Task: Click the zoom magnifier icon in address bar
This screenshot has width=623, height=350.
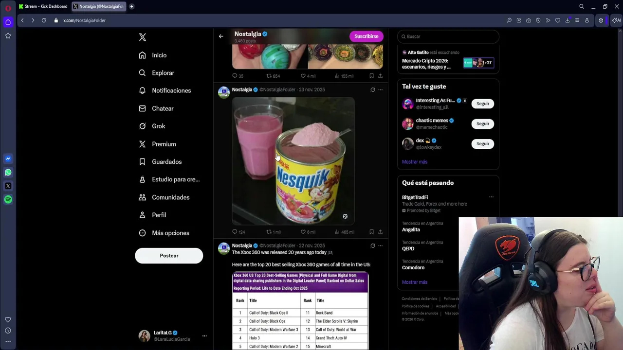Action: point(509,20)
